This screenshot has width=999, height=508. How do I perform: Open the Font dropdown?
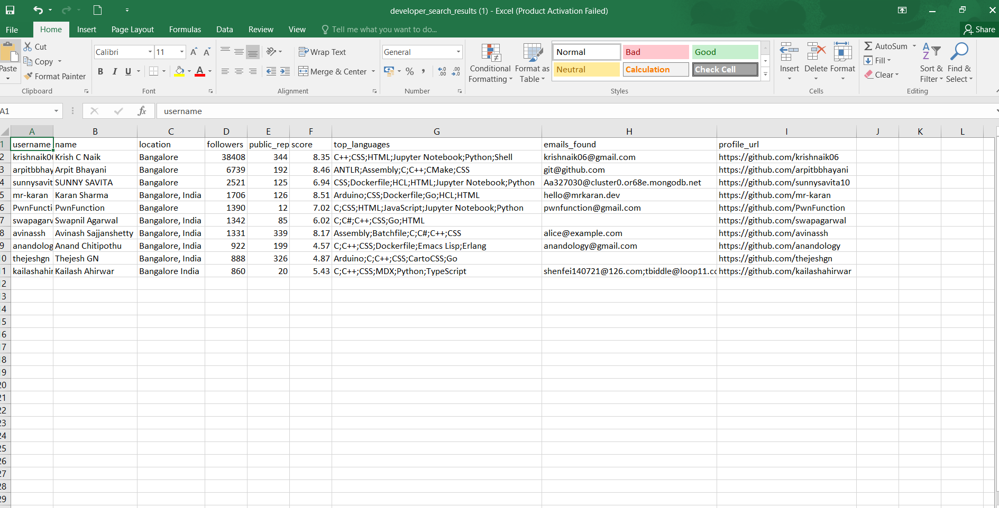pyautogui.click(x=150, y=52)
